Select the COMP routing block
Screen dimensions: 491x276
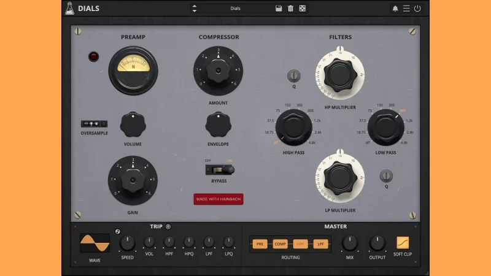point(280,244)
